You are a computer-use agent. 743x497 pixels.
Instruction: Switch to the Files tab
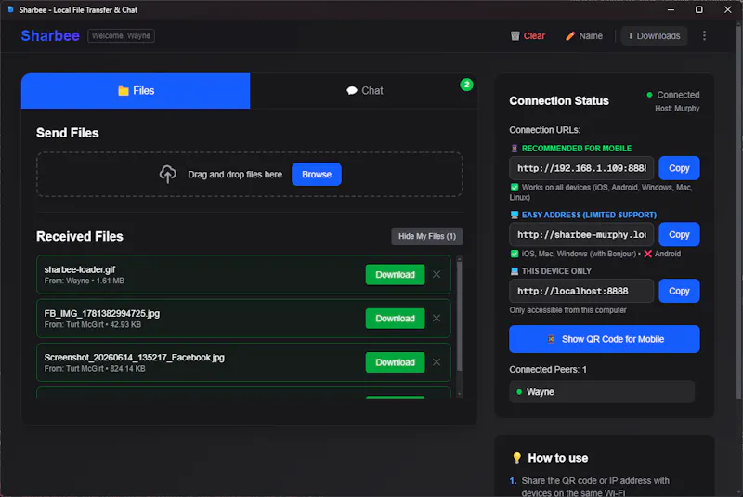[136, 91]
